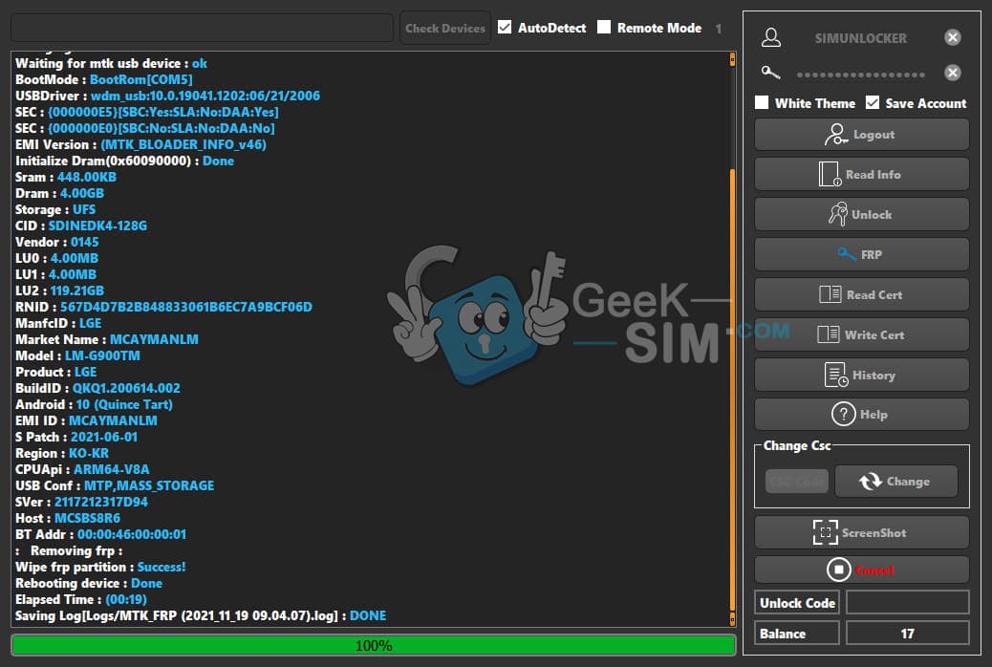Click the key icon beside password field
992x667 pixels.
(770, 72)
